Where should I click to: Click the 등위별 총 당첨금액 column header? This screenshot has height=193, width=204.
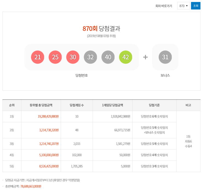(x=41, y=105)
